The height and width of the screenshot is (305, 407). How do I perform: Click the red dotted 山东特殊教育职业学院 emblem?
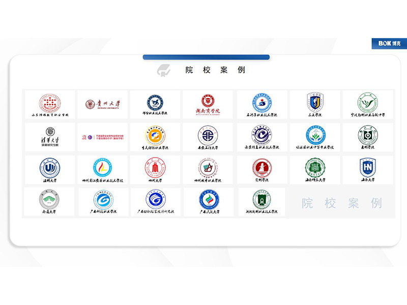50,103
